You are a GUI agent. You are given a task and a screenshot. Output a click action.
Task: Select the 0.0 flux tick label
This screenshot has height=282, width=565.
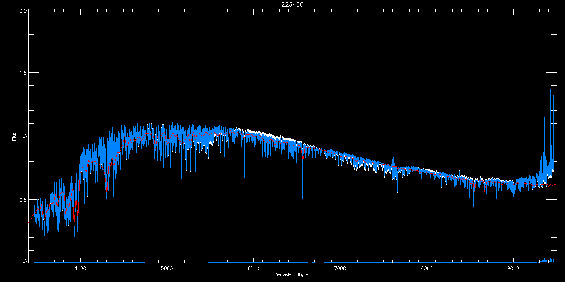click(23, 262)
